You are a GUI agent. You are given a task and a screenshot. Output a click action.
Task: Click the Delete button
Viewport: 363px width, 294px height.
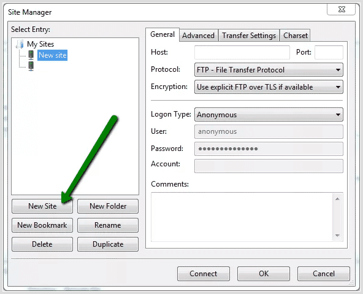[x=42, y=244]
